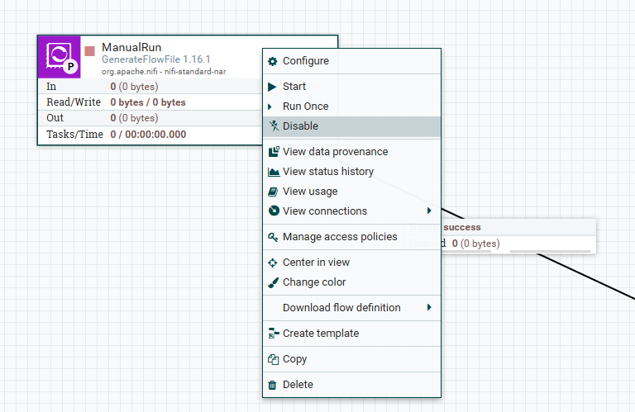The height and width of the screenshot is (412, 635).
Task: Select the Disable menu option
Action: point(351,126)
